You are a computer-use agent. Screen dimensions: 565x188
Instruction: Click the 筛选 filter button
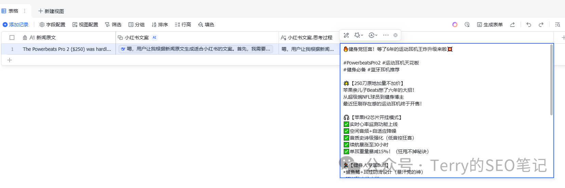113,25
